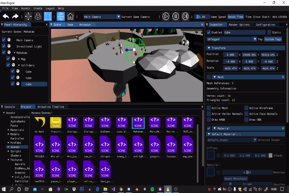Click the Reset Metalness button

point(236,179)
